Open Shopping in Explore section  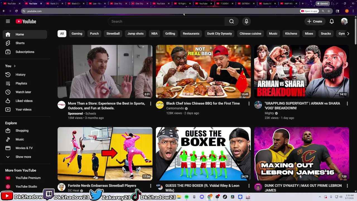pyautogui.click(x=25, y=131)
